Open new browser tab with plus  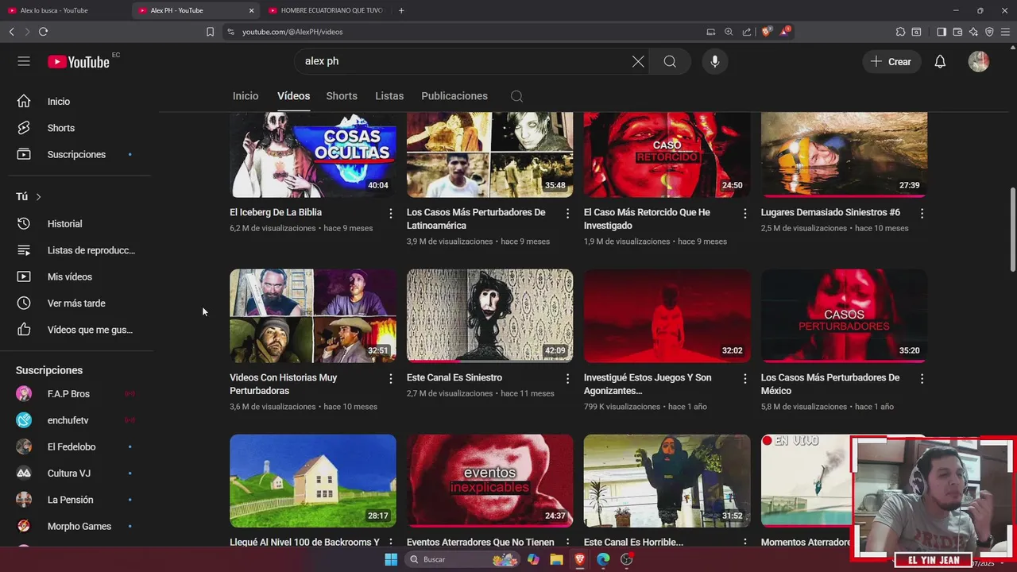click(x=401, y=10)
